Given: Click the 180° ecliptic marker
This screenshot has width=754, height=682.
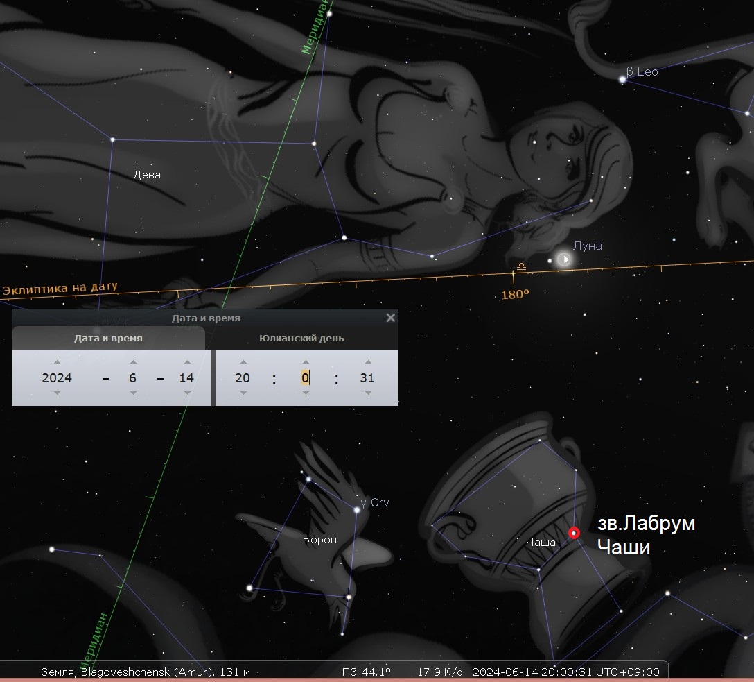Looking at the screenshot, I should tap(515, 294).
